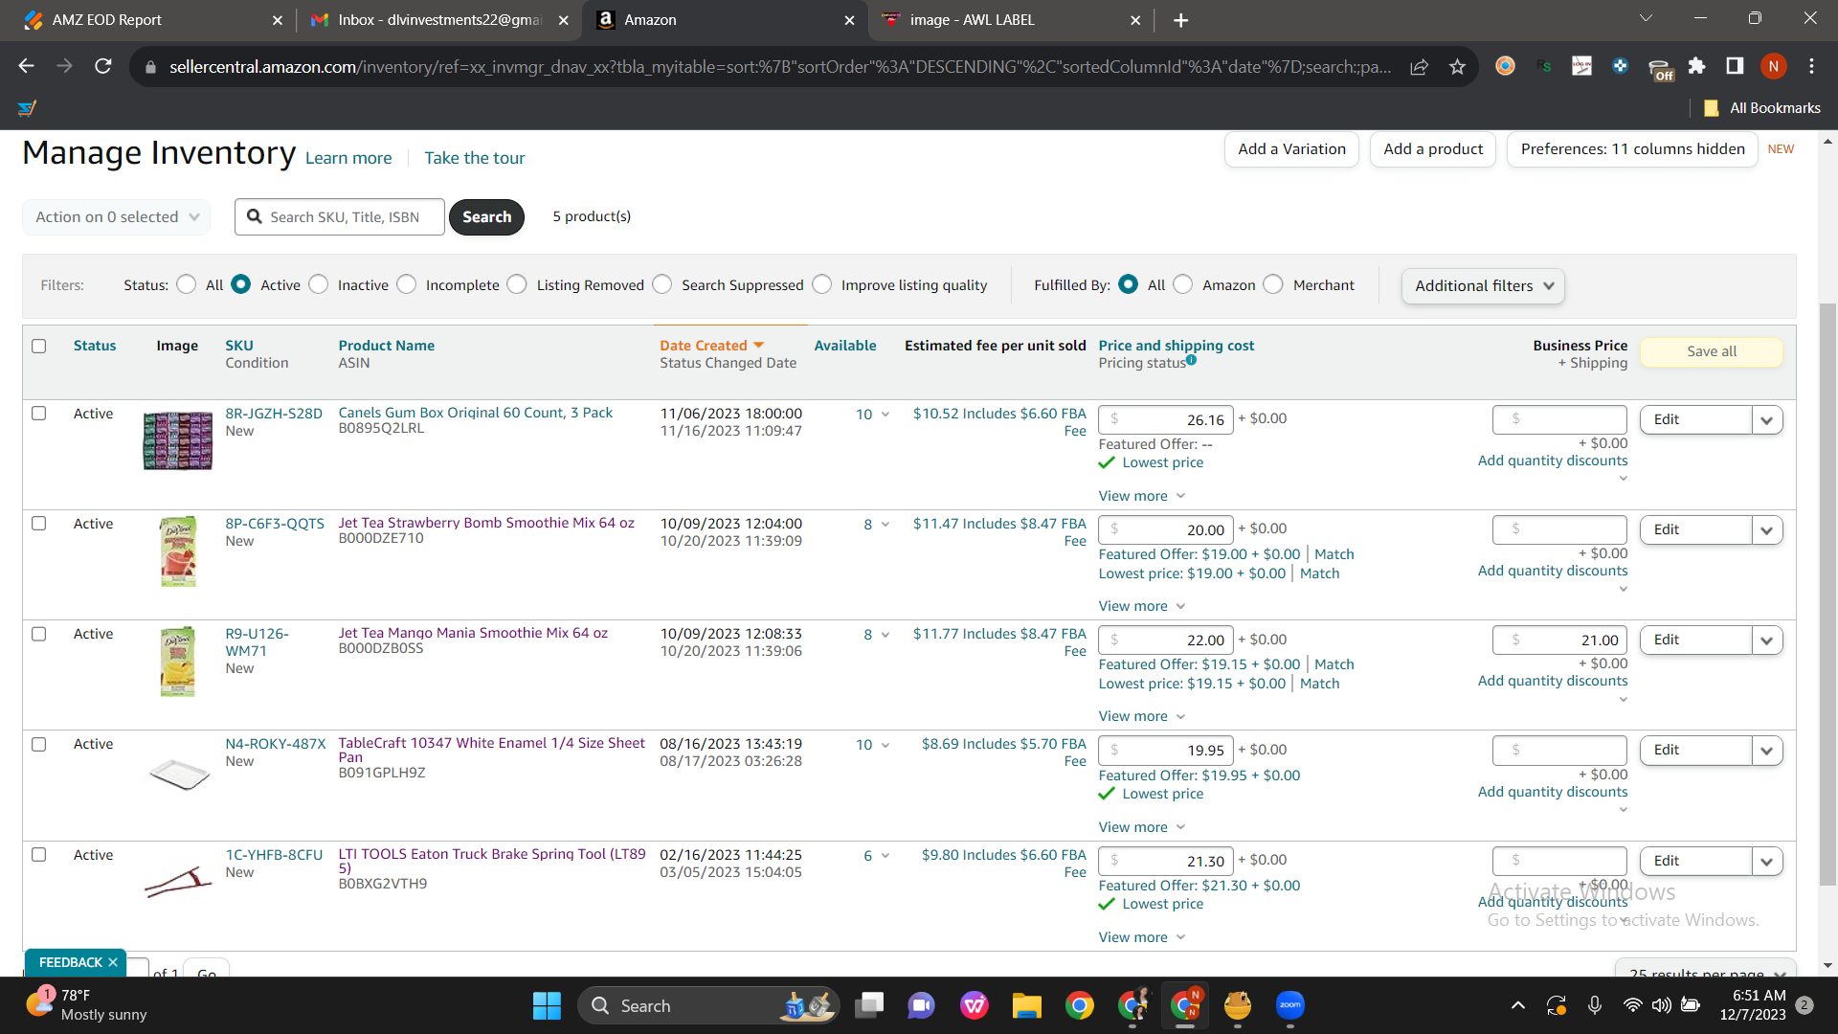Open the Action on 0 selected dropdown
This screenshot has width=1838, height=1034.
pos(116,216)
